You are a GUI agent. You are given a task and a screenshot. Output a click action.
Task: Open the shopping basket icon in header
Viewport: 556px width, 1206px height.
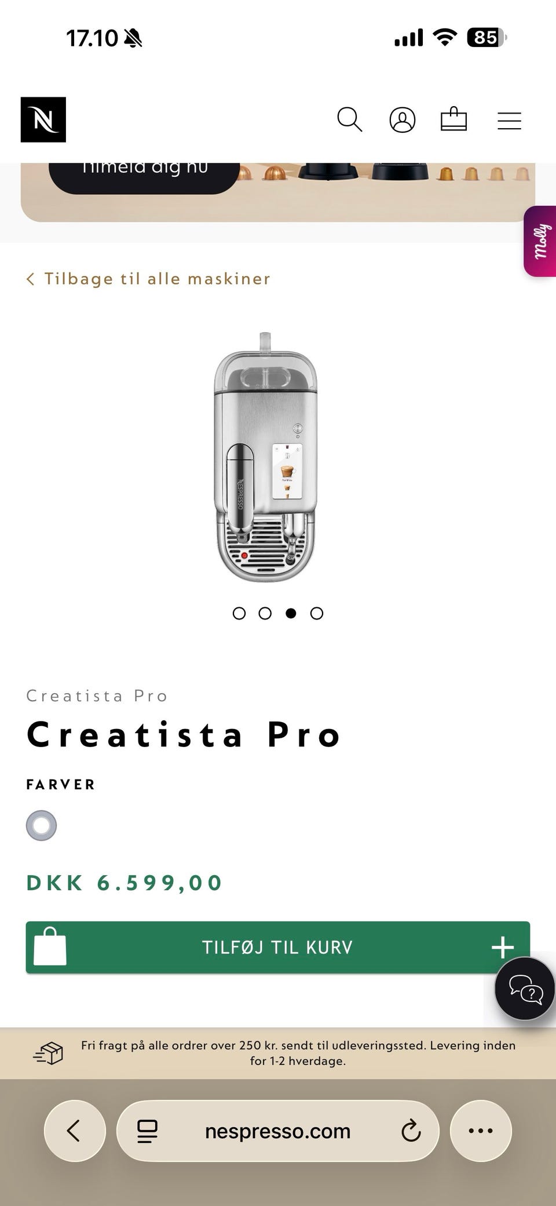pos(453,119)
